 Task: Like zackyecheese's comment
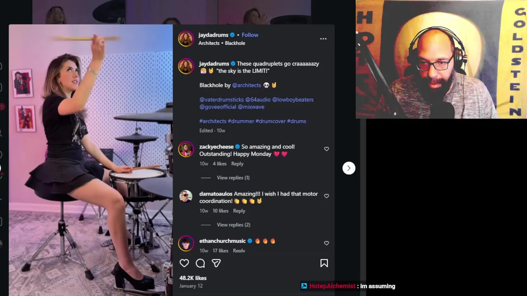[326, 149]
